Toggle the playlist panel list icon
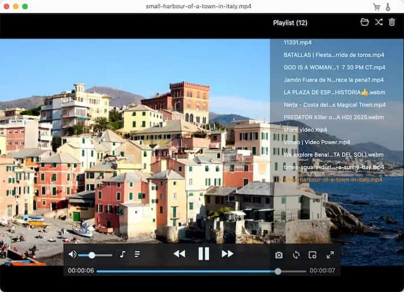The image size is (404, 292). point(137,254)
